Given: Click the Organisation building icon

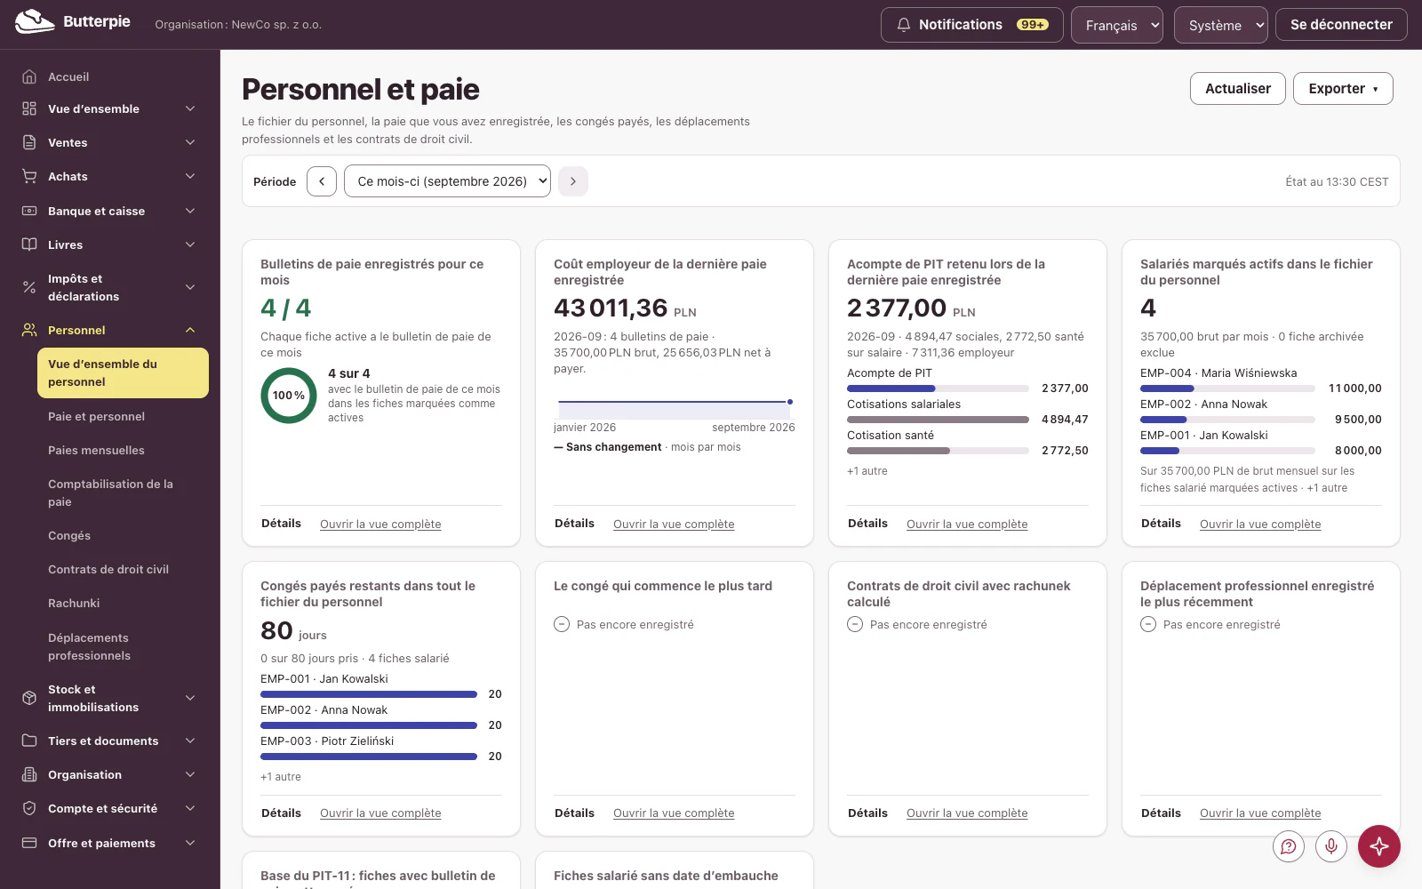Looking at the screenshot, I should coord(29,774).
